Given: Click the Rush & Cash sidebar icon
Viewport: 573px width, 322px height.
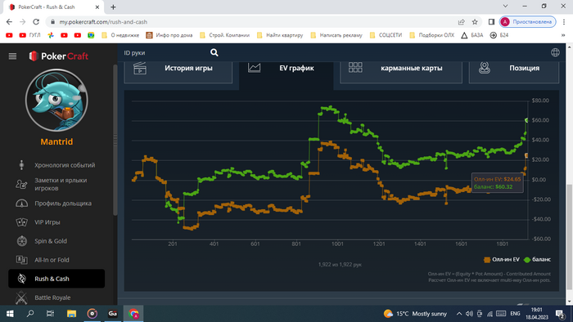Looking at the screenshot, I should pos(22,279).
